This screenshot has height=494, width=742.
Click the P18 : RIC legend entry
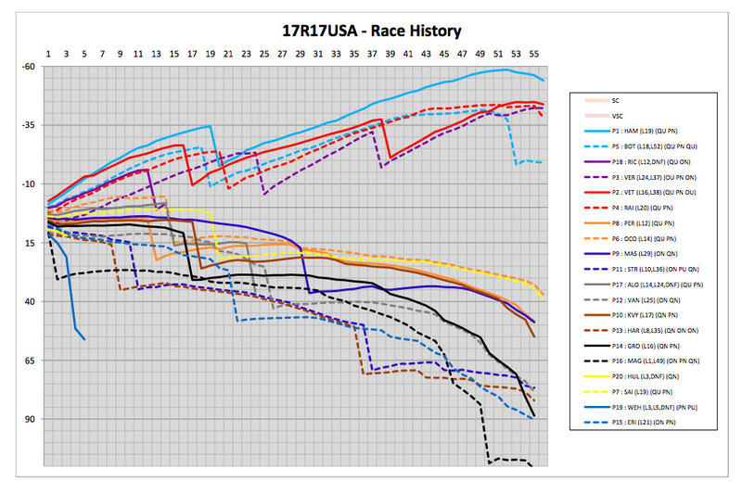click(x=659, y=162)
